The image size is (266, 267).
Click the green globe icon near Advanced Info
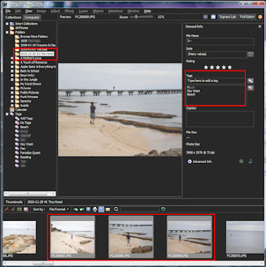(x=241, y=162)
